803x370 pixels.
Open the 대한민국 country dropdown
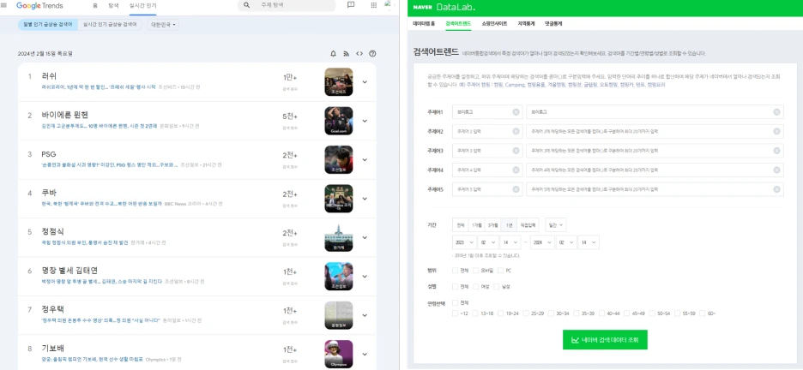(x=163, y=25)
